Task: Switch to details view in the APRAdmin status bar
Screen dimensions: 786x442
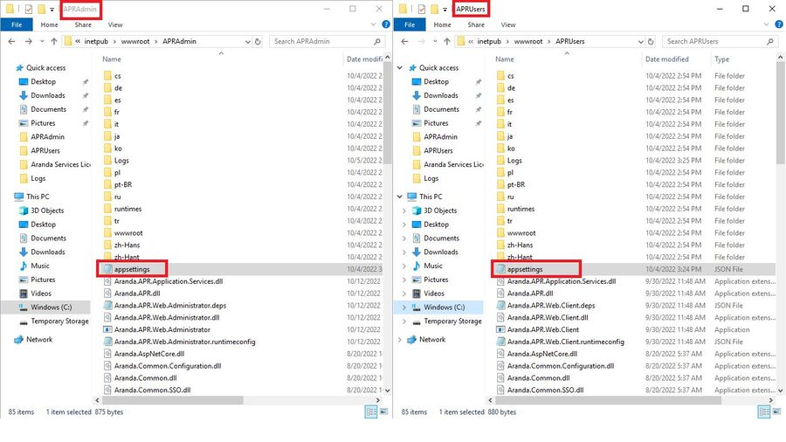Action: [369, 411]
